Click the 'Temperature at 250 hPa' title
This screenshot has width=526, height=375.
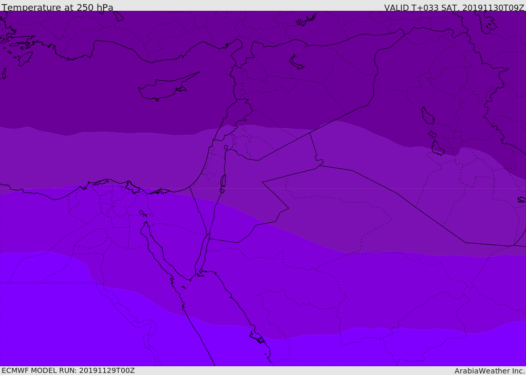[58, 7]
